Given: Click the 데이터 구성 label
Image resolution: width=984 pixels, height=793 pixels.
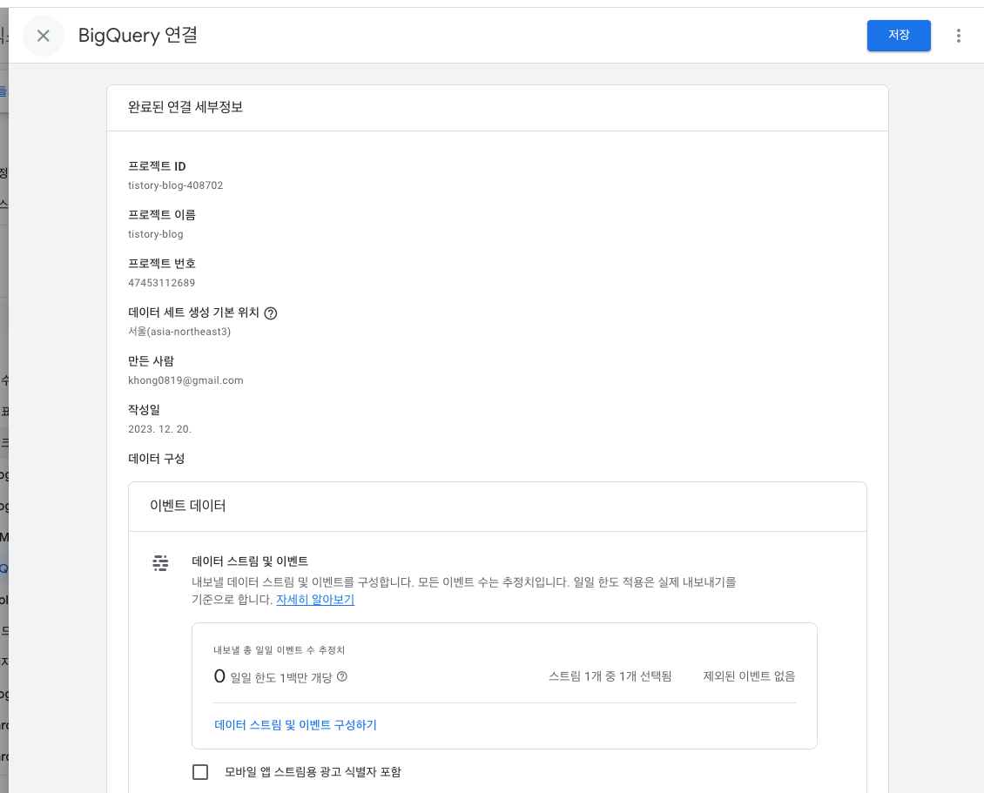Looking at the screenshot, I should (x=156, y=459).
